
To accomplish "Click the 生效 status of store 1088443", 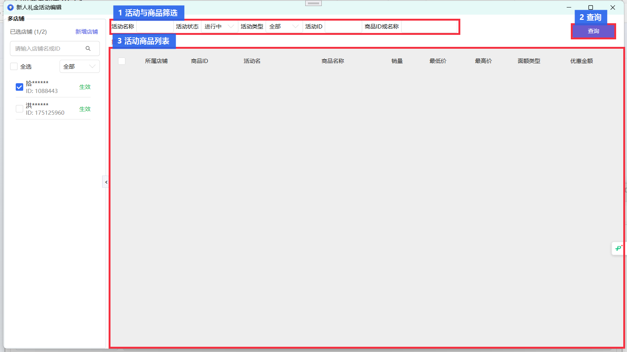I will pos(85,87).
